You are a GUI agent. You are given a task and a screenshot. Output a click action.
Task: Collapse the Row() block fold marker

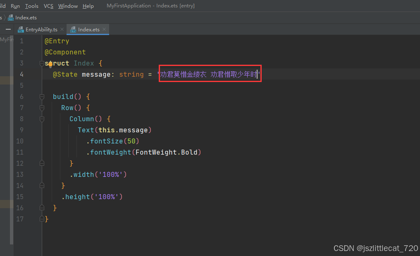42,108
